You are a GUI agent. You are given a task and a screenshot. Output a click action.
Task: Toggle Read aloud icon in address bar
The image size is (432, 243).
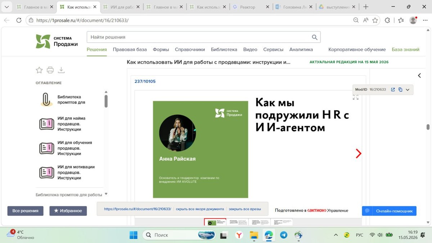coord(365,21)
